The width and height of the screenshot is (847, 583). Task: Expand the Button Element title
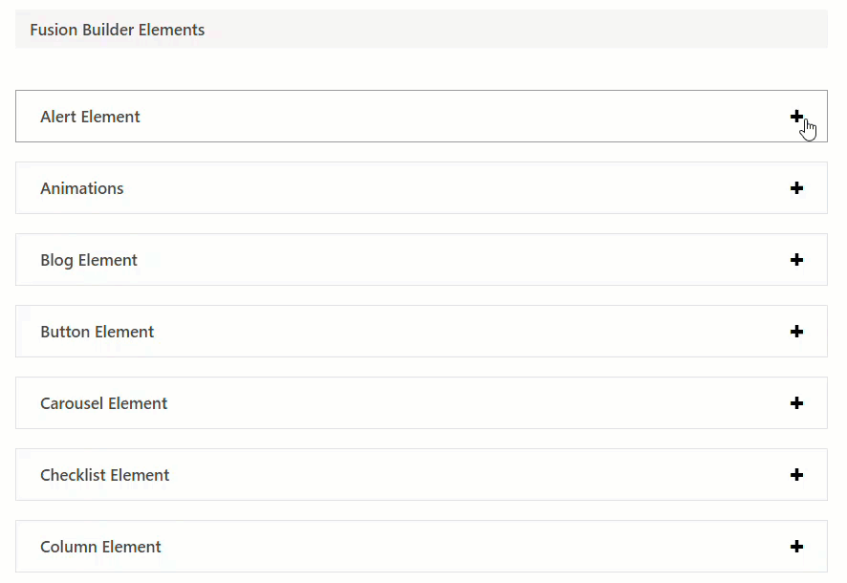pyautogui.click(x=98, y=332)
